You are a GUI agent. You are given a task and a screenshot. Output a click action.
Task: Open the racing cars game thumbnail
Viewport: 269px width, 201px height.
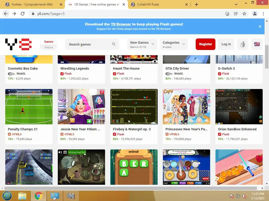[x=29, y=167]
